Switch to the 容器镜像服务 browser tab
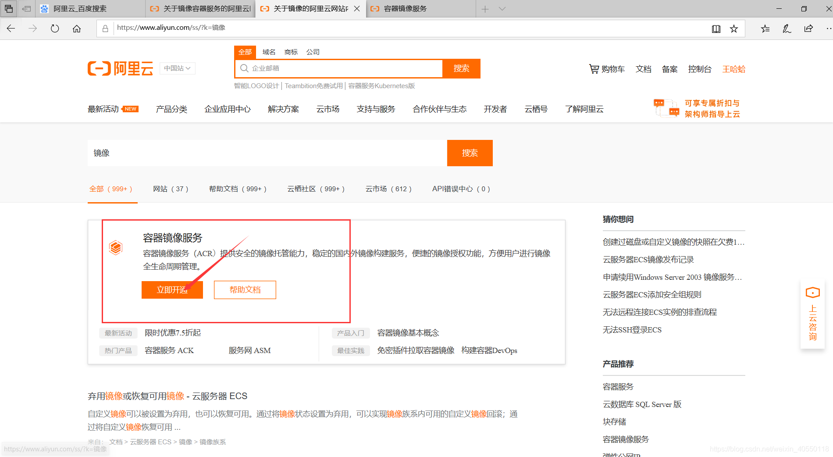Viewport: 833px width, 457px height. pyautogui.click(x=421, y=9)
